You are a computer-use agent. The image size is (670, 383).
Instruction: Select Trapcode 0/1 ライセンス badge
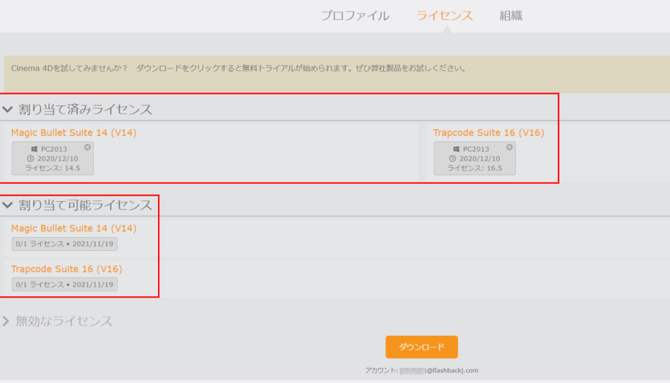[x=64, y=285]
